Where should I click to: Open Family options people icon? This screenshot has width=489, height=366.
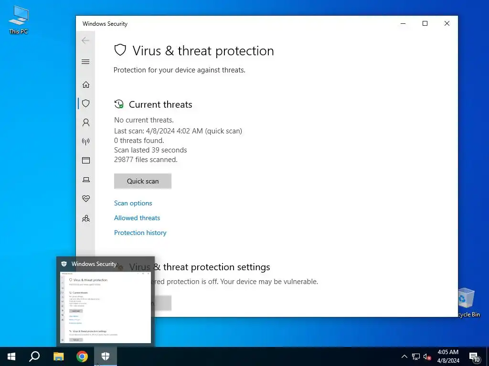pyautogui.click(x=86, y=218)
